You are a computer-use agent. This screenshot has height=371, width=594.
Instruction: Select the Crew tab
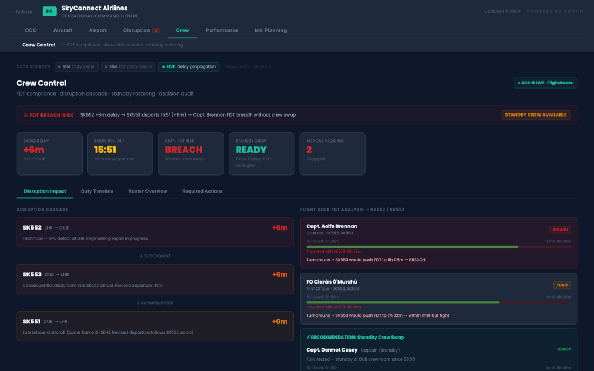pyautogui.click(x=182, y=30)
